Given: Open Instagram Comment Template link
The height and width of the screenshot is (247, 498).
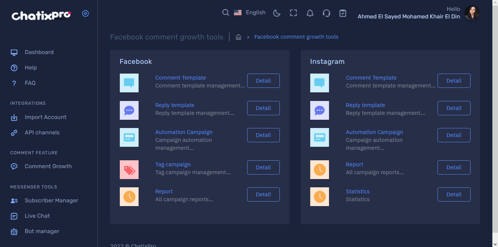Looking at the screenshot, I should [371, 78].
